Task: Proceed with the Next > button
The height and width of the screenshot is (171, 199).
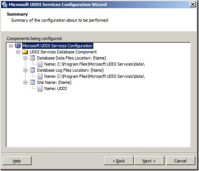Action: (x=149, y=161)
